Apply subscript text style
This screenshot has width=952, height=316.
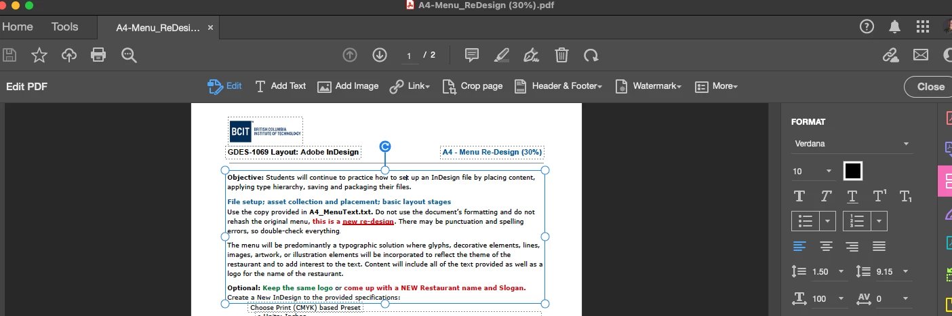[x=906, y=196]
